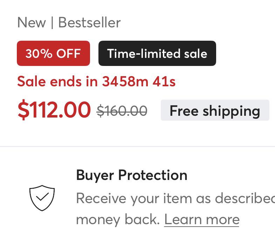The height and width of the screenshot is (241, 275).
Task: Click the 'Sale ends in' red text
Action: tap(57, 81)
